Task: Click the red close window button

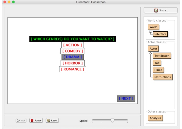Action: 5,2
